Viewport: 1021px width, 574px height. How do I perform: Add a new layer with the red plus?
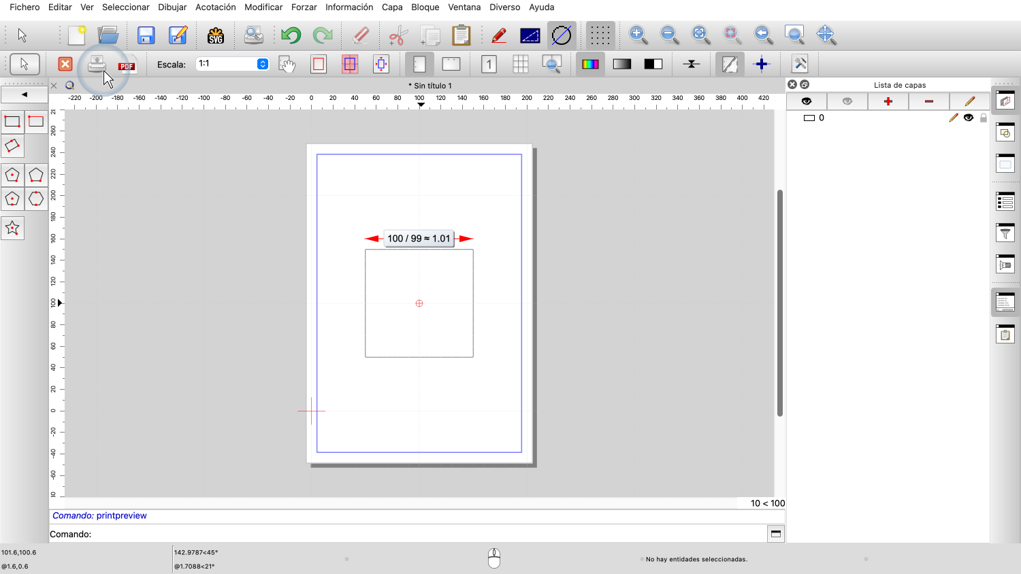click(888, 101)
